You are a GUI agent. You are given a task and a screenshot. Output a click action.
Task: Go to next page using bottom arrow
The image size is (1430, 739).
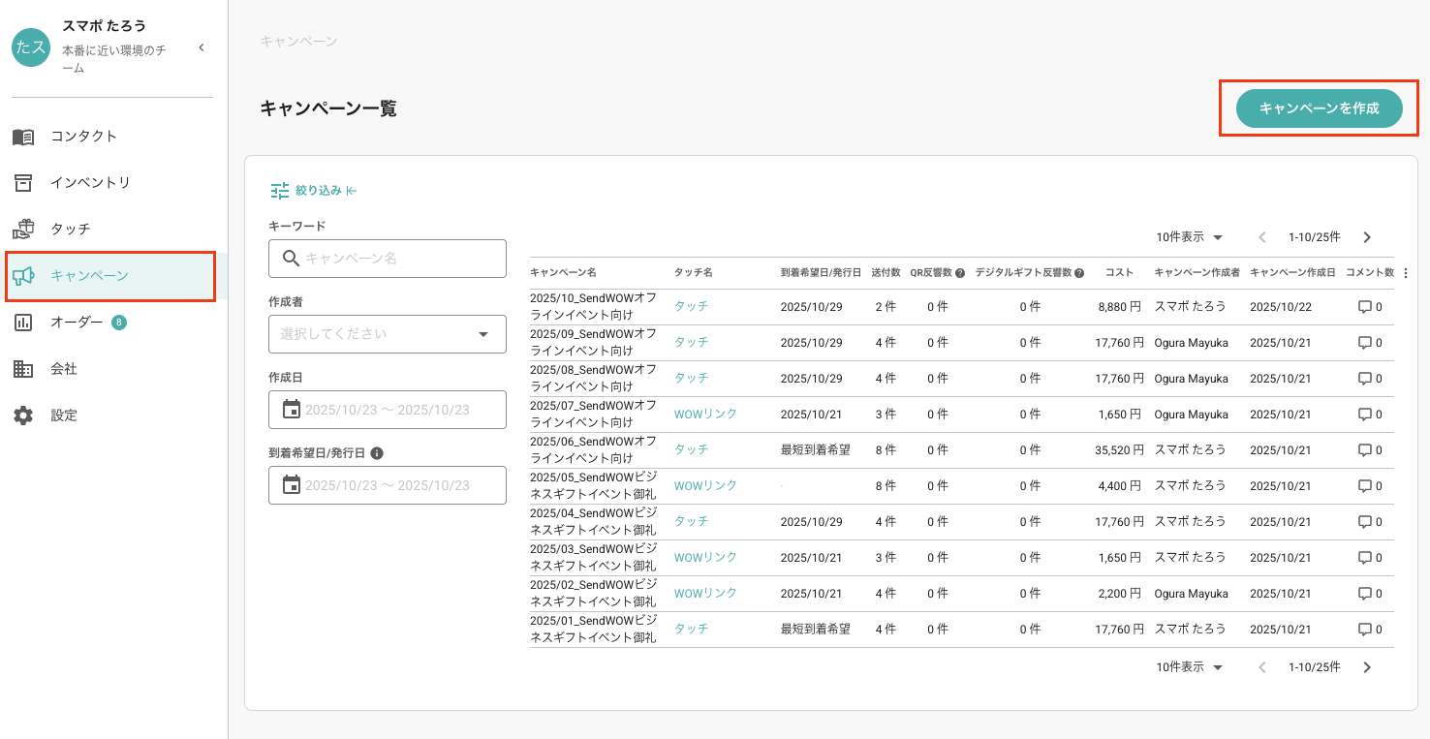(1367, 667)
